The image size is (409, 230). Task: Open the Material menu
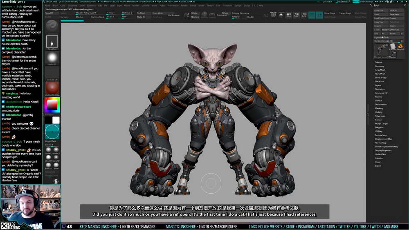(145, 5)
